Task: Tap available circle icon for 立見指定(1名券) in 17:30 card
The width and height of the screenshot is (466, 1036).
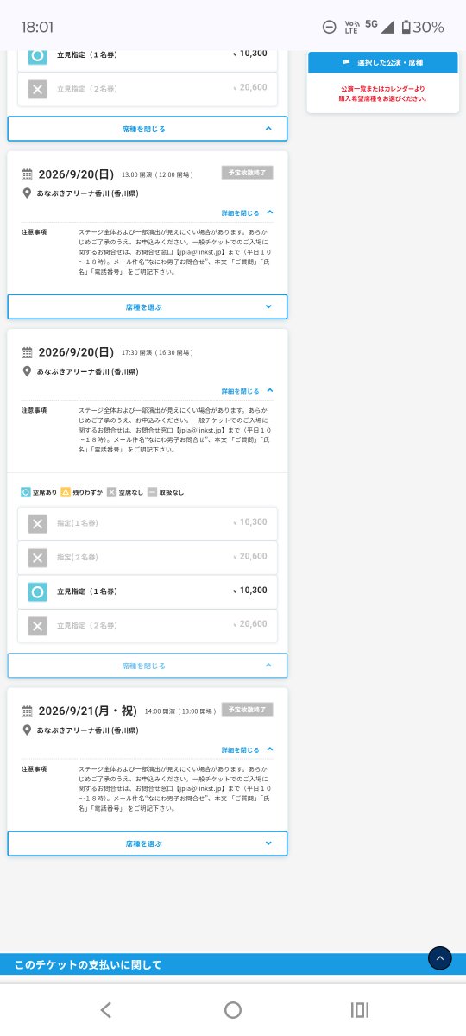Action: pyautogui.click(x=37, y=591)
